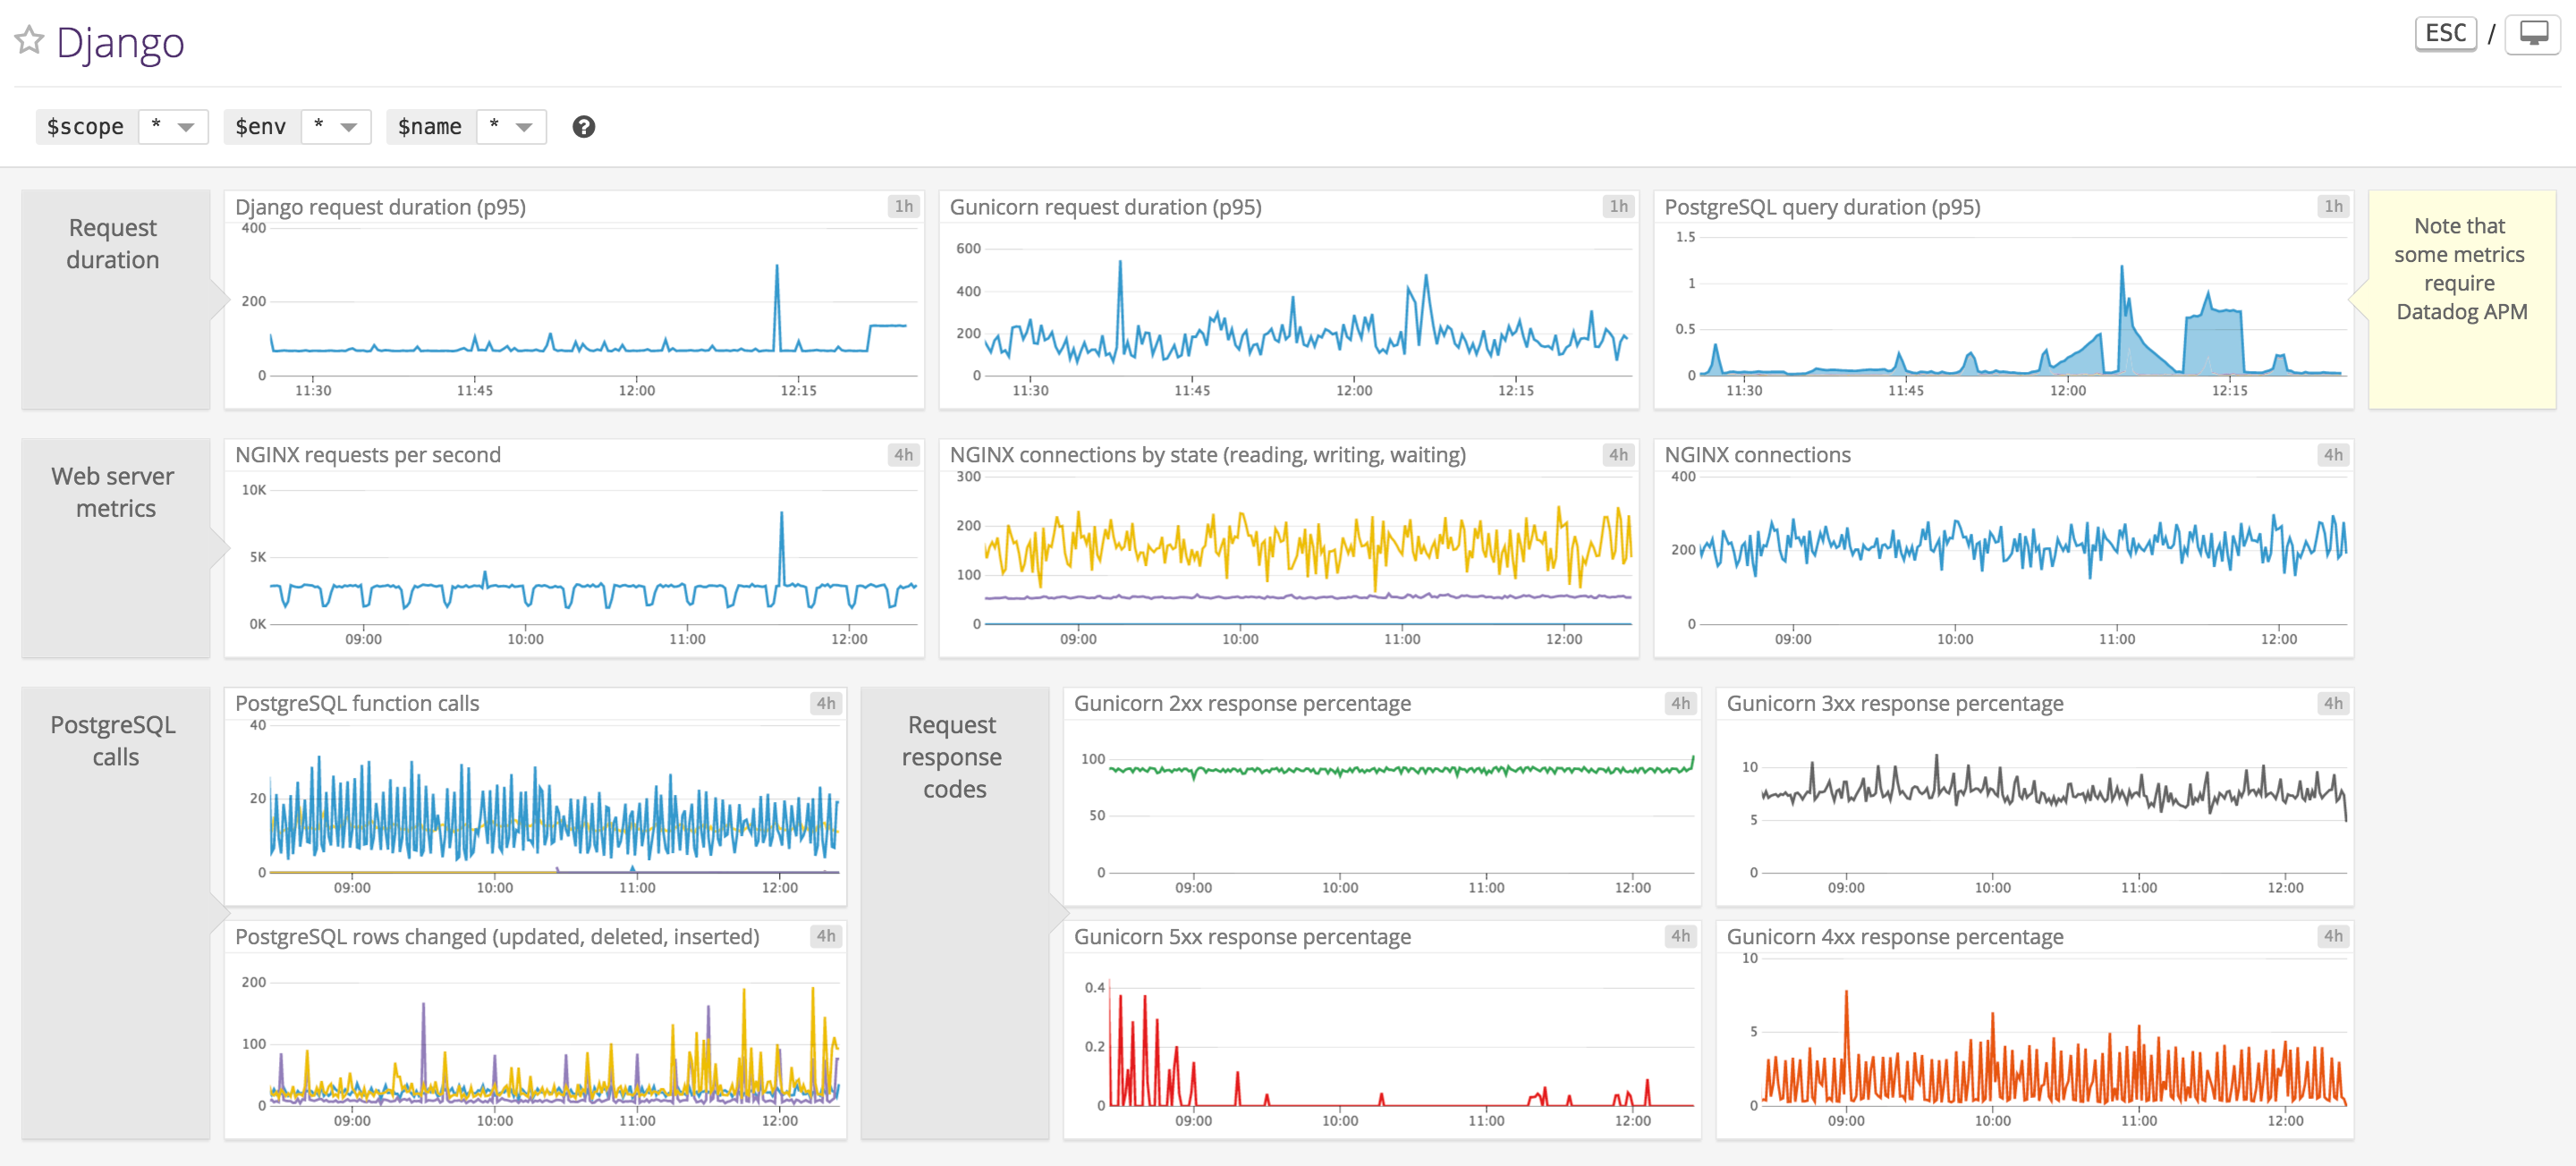
Task: Click the 1h badge on Gunicorn request duration
Action: pos(1619,206)
